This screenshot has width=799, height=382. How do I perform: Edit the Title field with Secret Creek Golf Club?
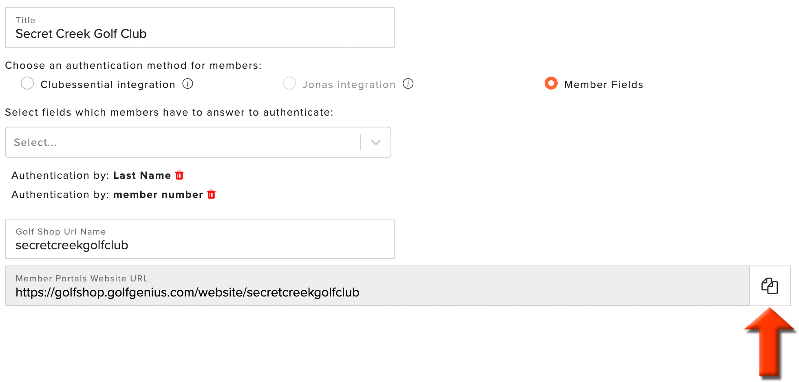pyautogui.click(x=200, y=28)
